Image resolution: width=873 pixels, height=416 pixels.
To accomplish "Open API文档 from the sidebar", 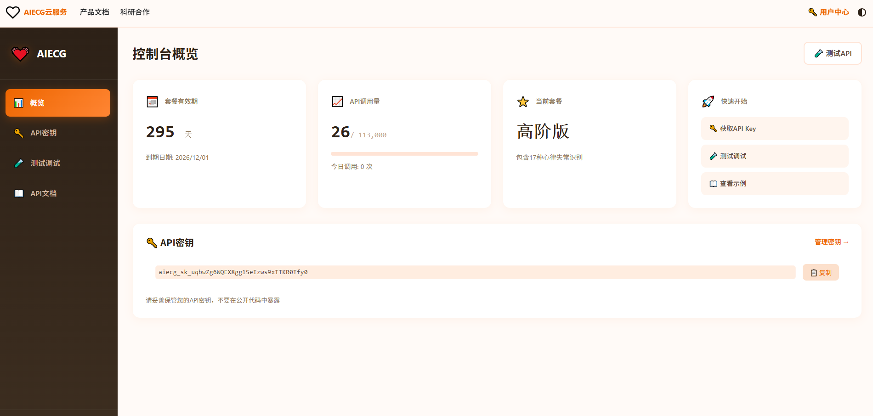I will [43, 193].
